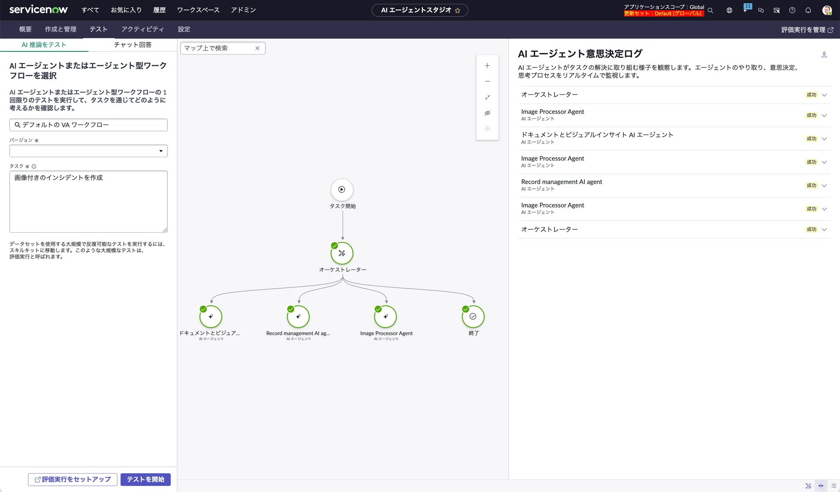This screenshot has width=840, height=492.
Task: Click the タスク開始 play node
Action: (342, 190)
